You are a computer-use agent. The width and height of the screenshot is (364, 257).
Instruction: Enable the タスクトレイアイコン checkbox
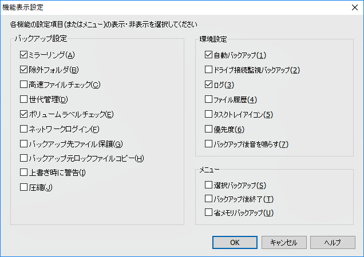pos(209,114)
